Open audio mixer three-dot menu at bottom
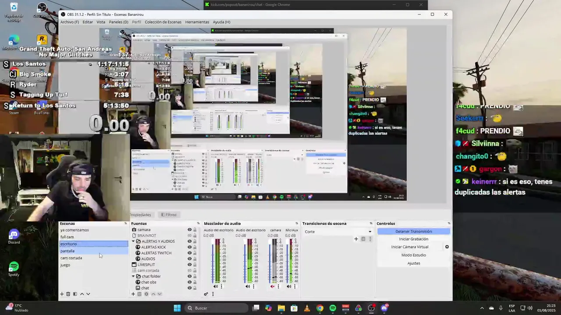 coord(213,294)
